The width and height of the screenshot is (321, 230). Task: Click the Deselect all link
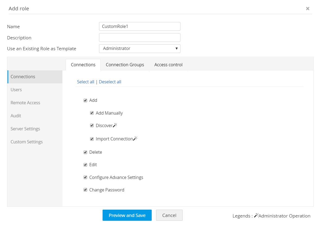click(x=110, y=82)
